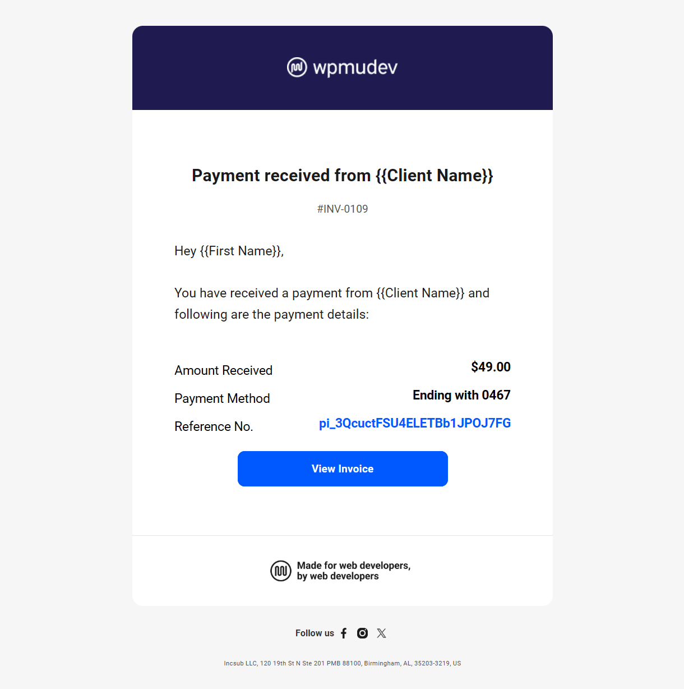Screen dimensions: 684x689
Task: Click the invoice number #INV-0109
Action: click(x=343, y=209)
